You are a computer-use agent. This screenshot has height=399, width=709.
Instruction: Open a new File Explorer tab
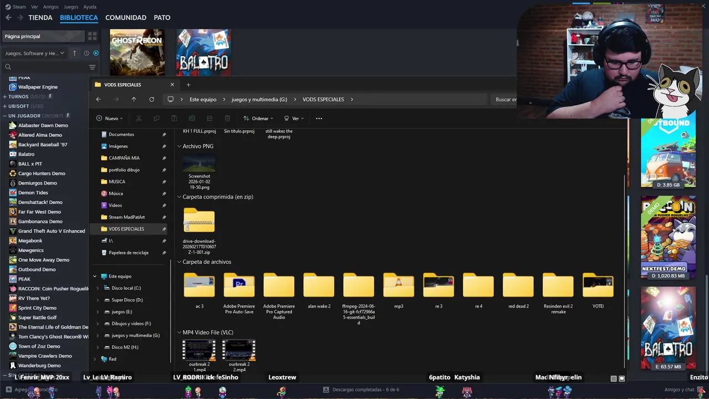click(188, 85)
